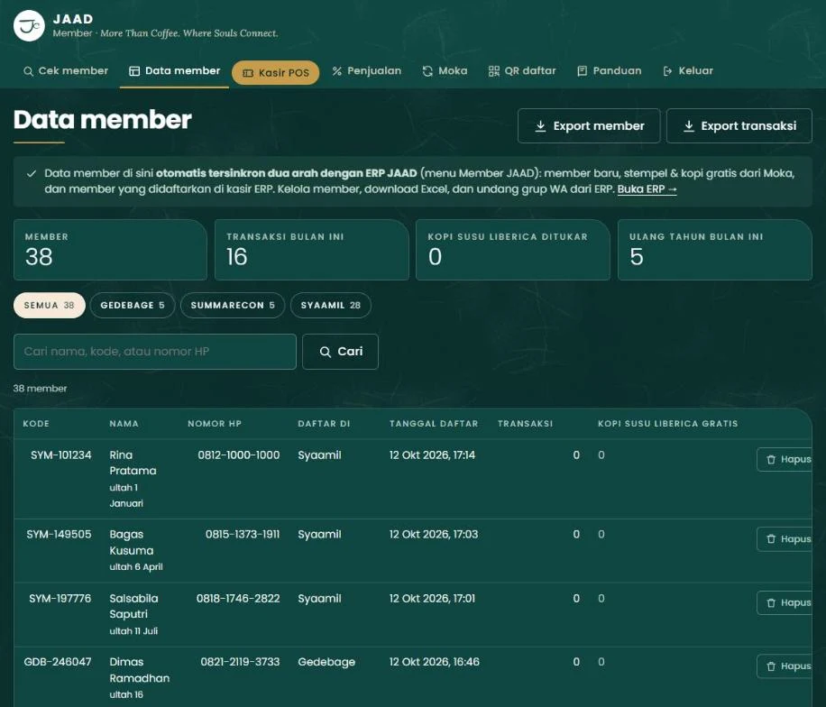Click QR code icon beside QR daftar

point(493,71)
